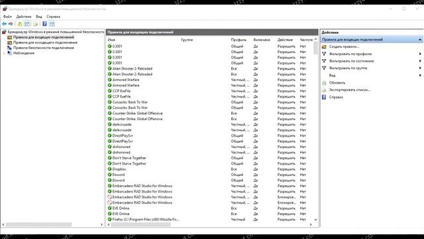Click the Up one level folder icon
424x239 pixels.
[20, 24]
